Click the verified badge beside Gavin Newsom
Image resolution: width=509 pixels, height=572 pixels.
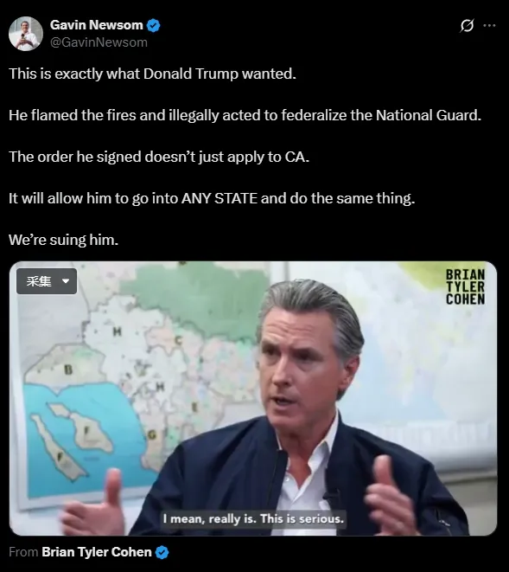click(x=154, y=26)
